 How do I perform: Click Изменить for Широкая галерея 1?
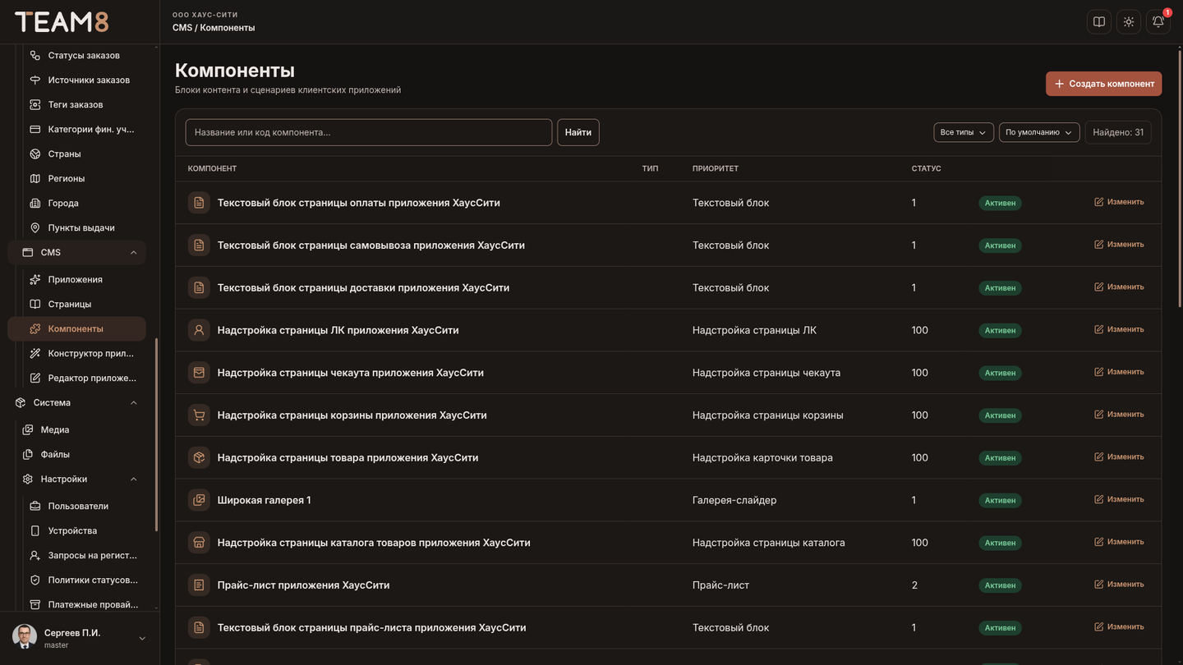click(x=1119, y=499)
